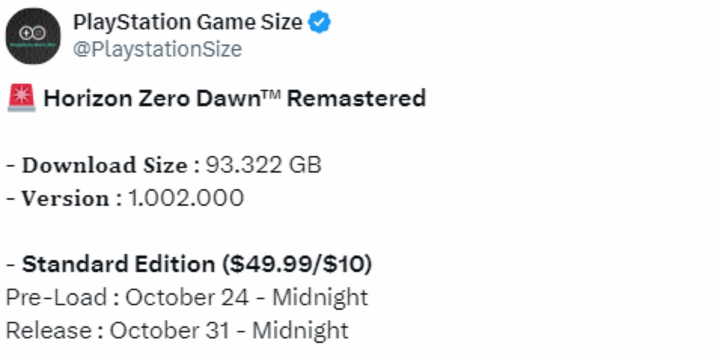Click the blue verified checkmark badge

pos(321,23)
